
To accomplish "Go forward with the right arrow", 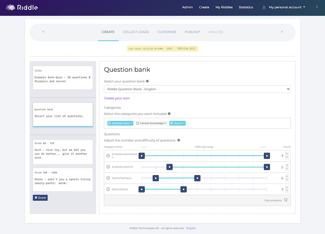I will [x=281, y=32].
